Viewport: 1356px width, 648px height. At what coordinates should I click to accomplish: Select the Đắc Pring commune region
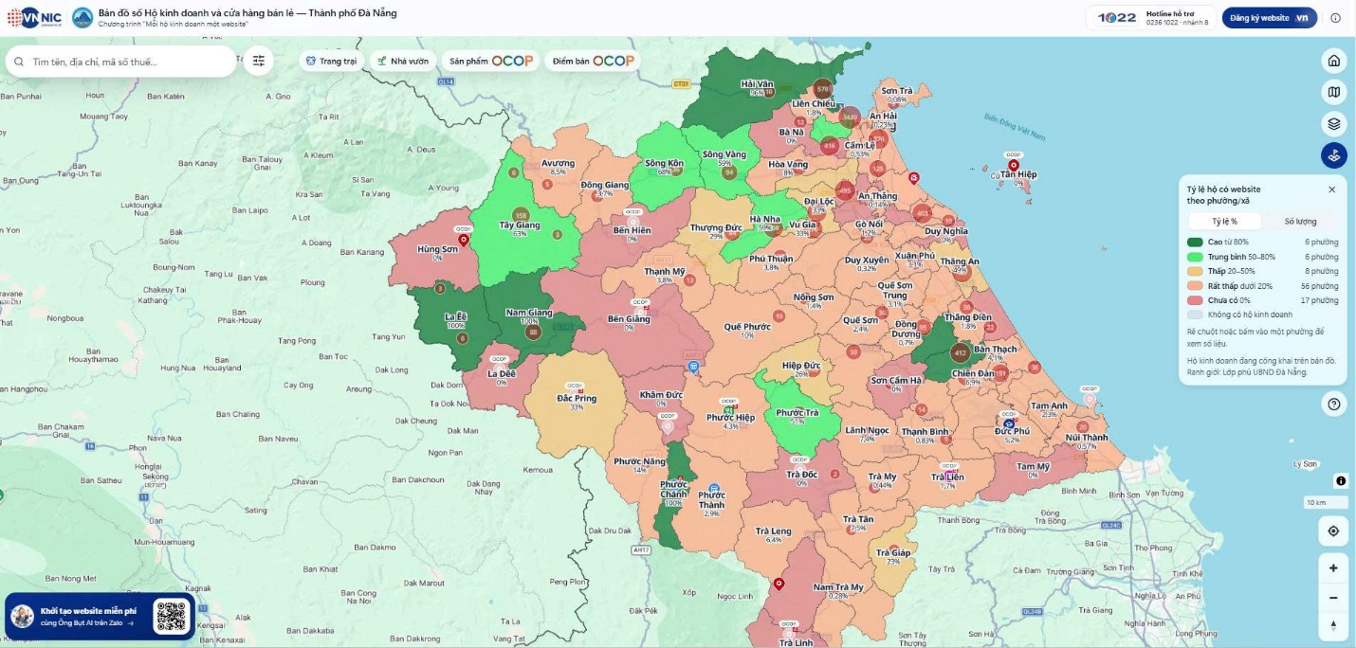[577, 399]
